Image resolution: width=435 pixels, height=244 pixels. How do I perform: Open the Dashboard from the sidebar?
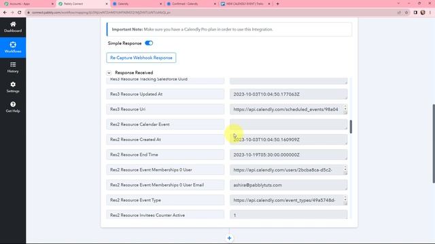[13, 27]
